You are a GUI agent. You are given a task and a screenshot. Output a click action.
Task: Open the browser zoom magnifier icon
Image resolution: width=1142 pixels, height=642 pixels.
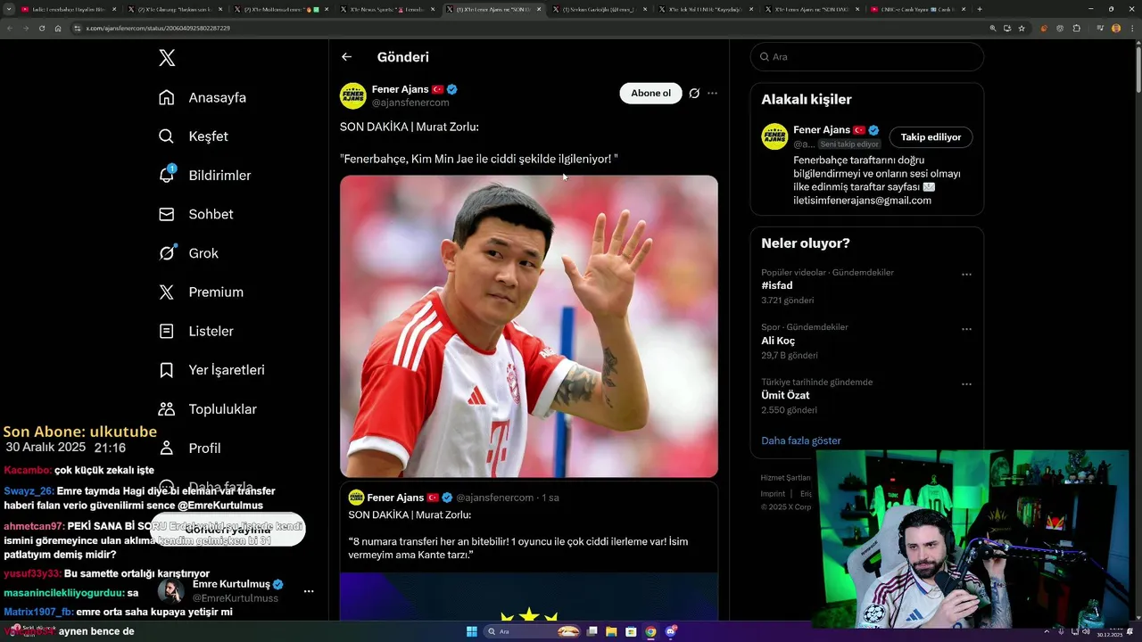[993, 29]
